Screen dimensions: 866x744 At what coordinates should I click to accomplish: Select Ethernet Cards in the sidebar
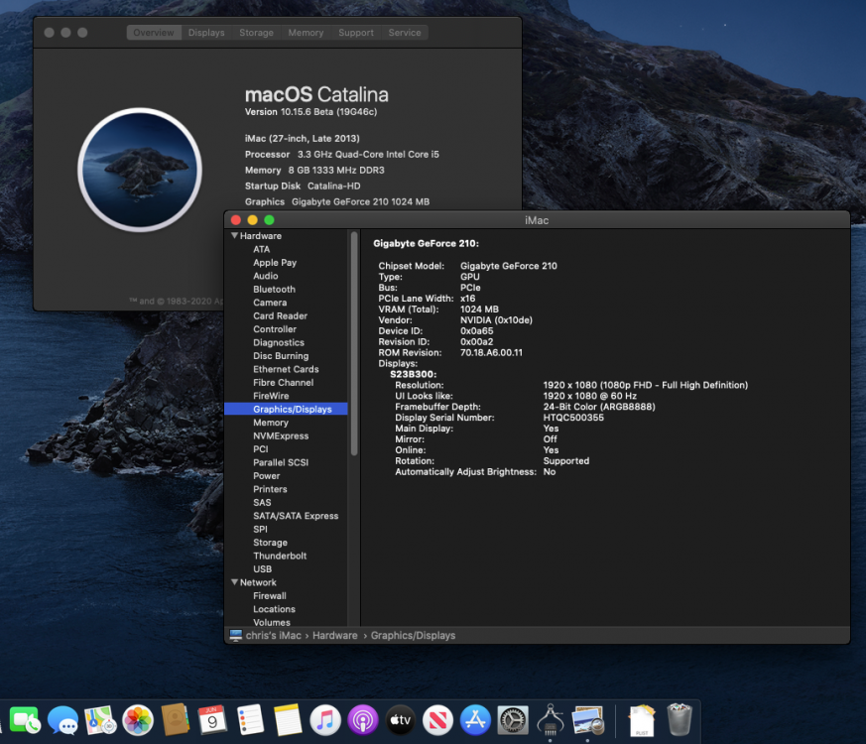(x=286, y=369)
